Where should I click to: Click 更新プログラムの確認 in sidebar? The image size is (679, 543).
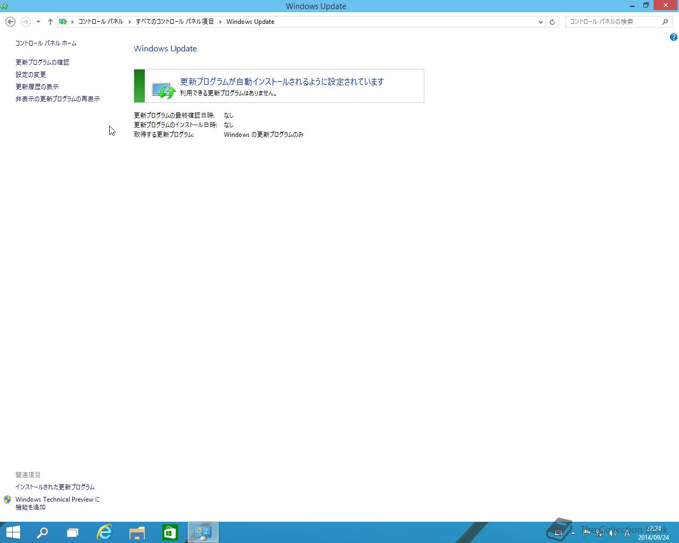tap(42, 63)
